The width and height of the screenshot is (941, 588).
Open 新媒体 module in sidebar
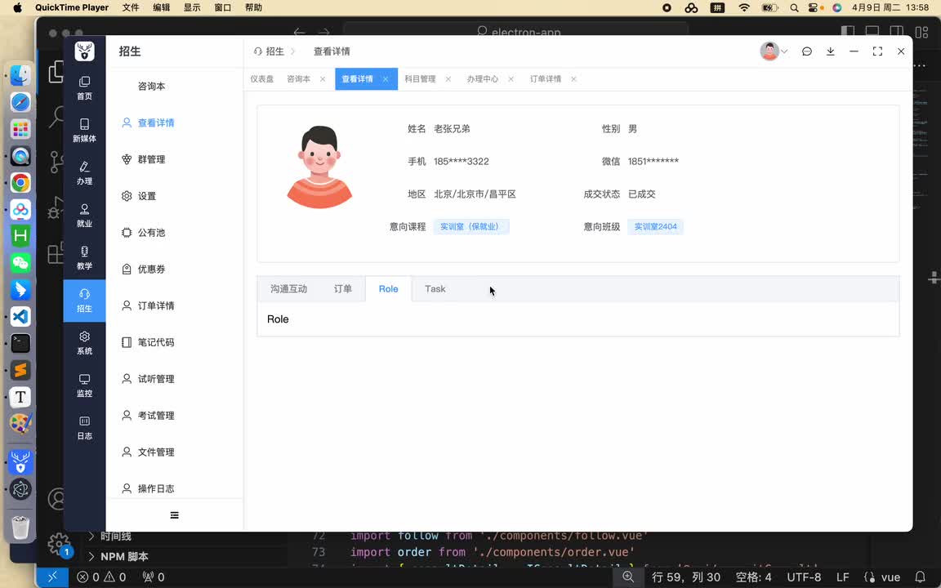click(84, 130)
